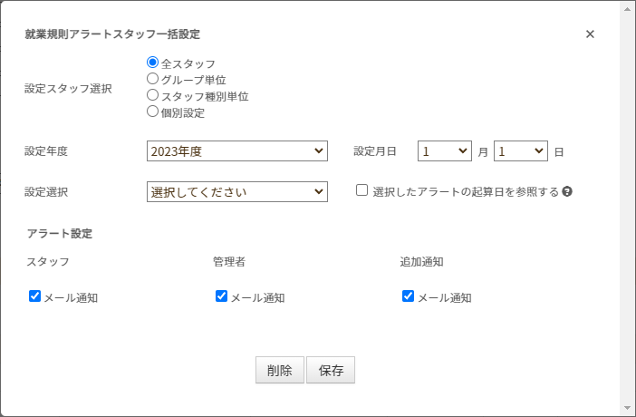Image resolution: width=636 pixels, height=417 pixels.
Task: Open the 2023年度 year dropdown
Action: 237,151
